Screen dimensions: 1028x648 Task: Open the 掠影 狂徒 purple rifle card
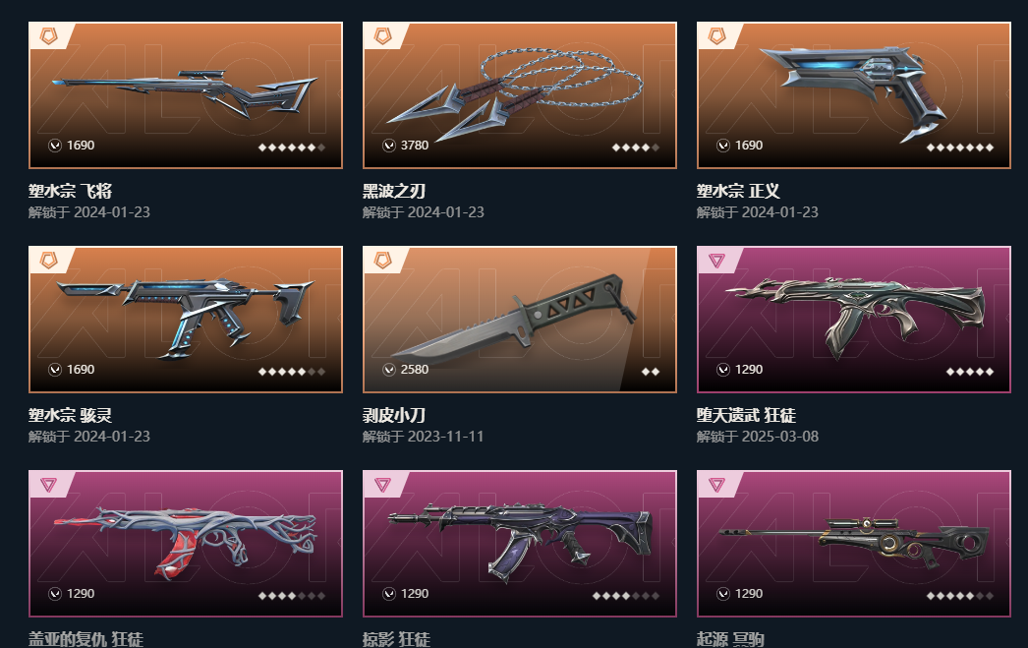click(520, 544)
